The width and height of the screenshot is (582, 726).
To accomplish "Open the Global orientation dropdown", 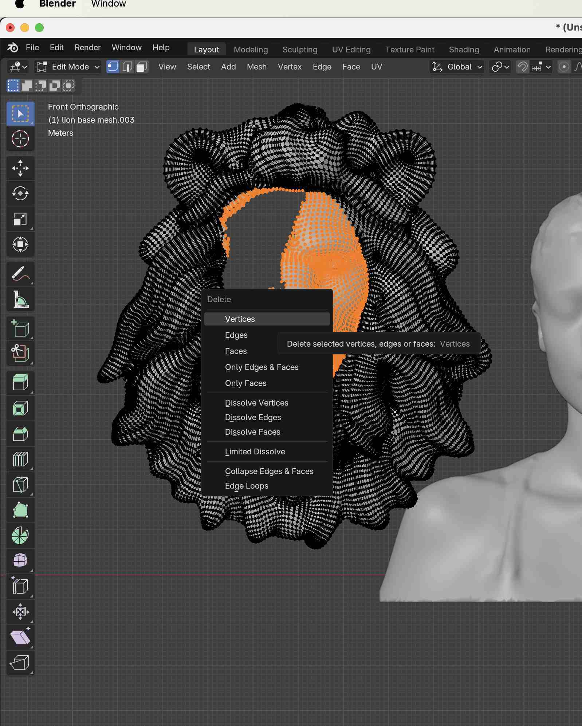I will [457, 67].
